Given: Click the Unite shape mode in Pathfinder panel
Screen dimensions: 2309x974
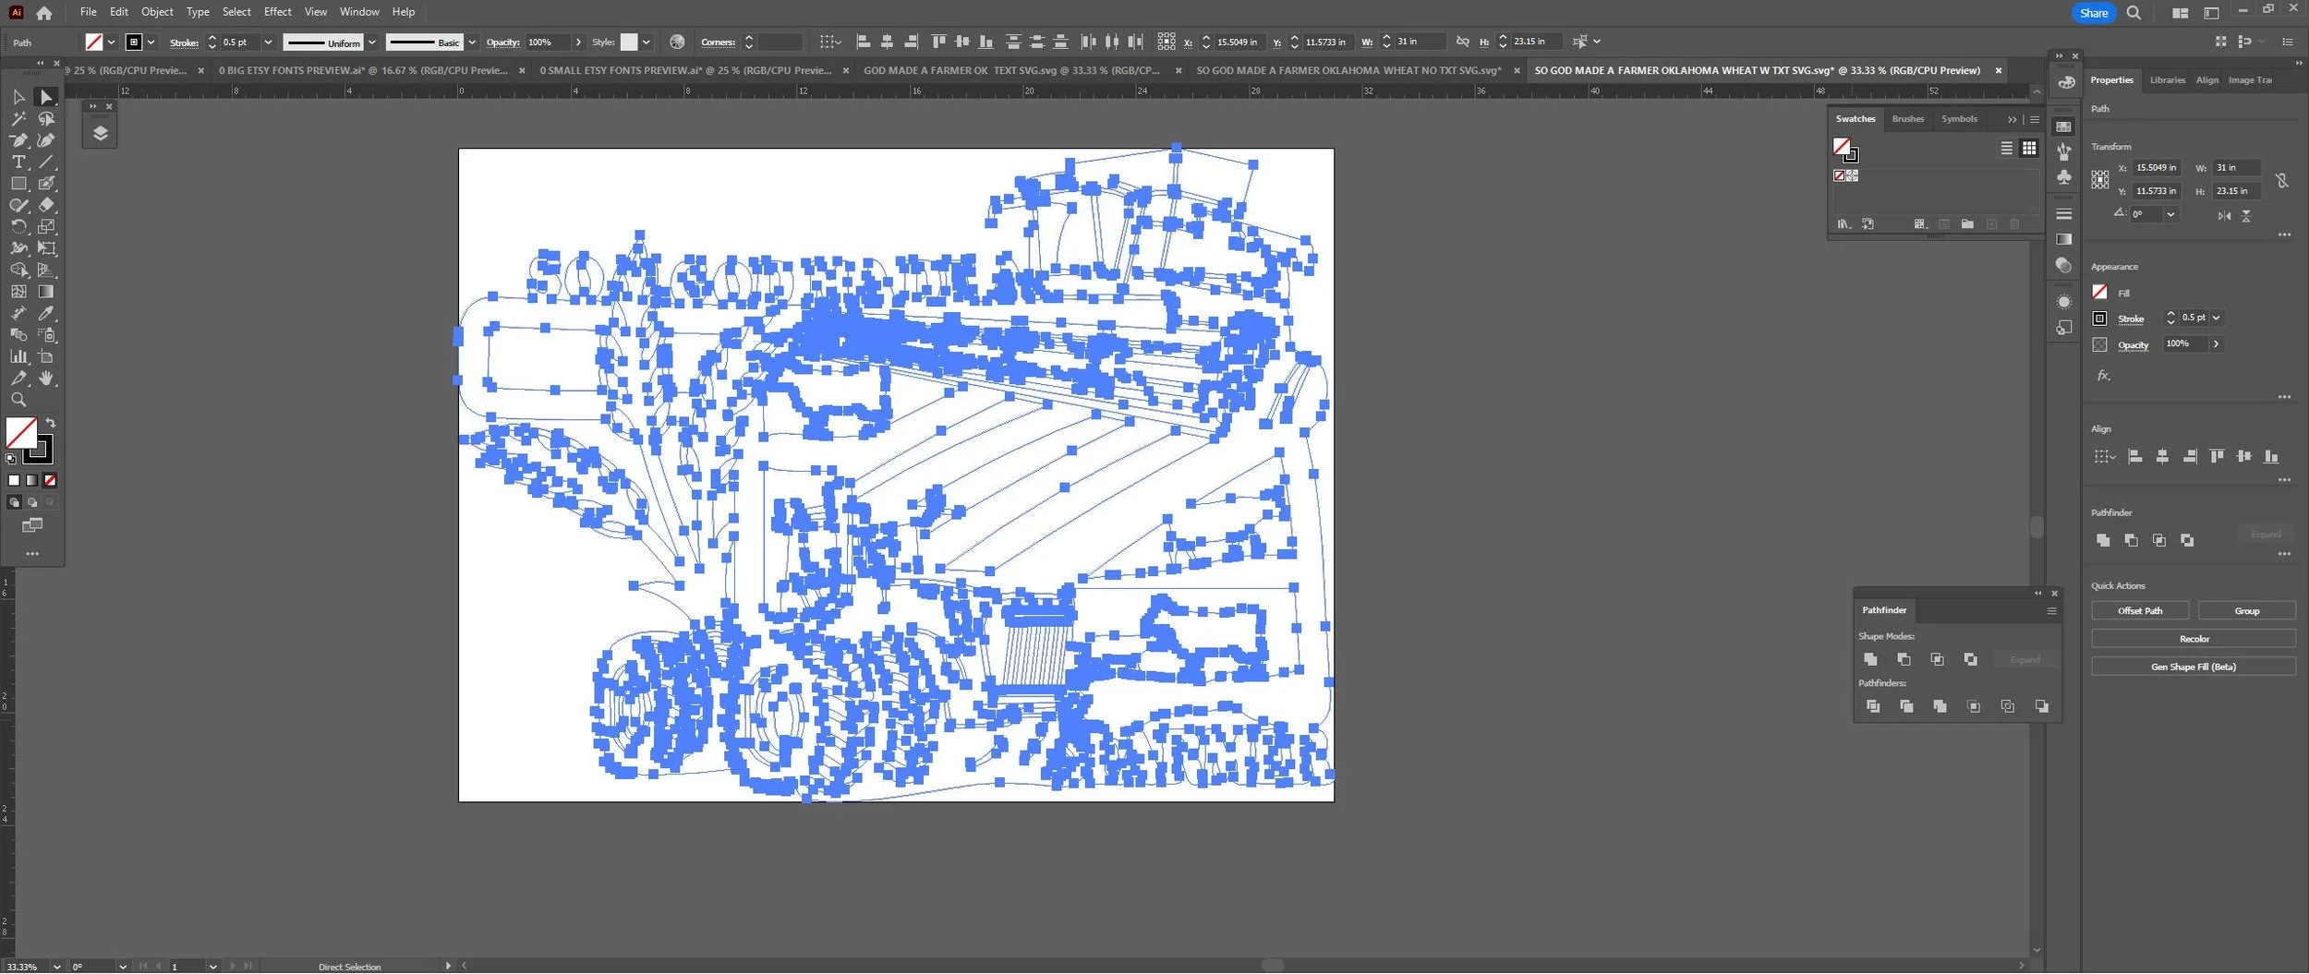Looking at the screenshot, I should [x=1870, y=659].
